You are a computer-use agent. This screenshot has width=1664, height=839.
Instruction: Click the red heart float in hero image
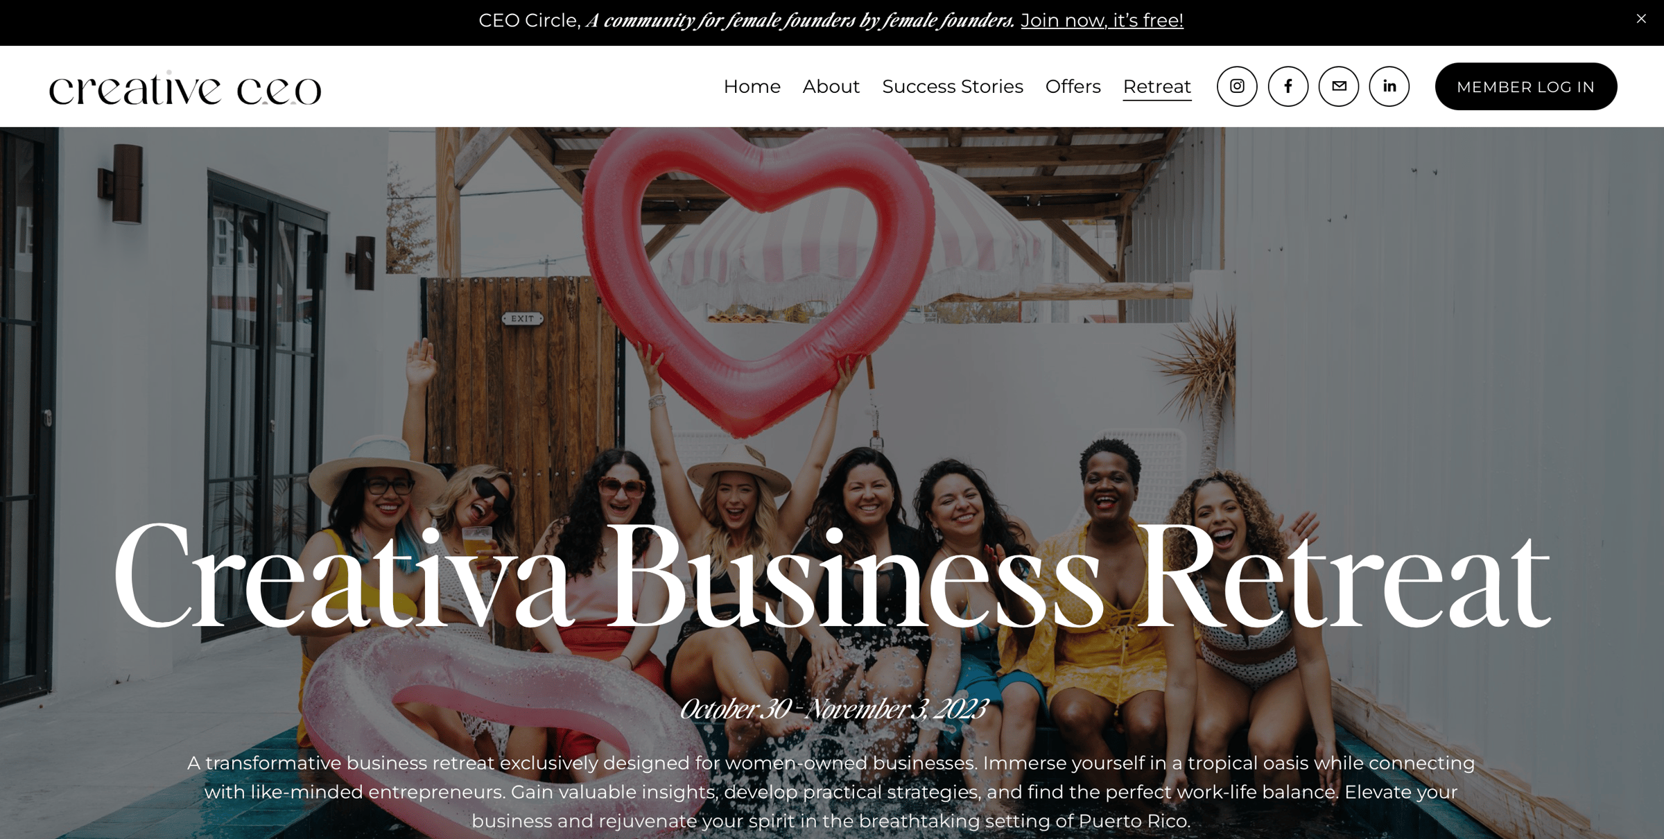click(759, 277)
